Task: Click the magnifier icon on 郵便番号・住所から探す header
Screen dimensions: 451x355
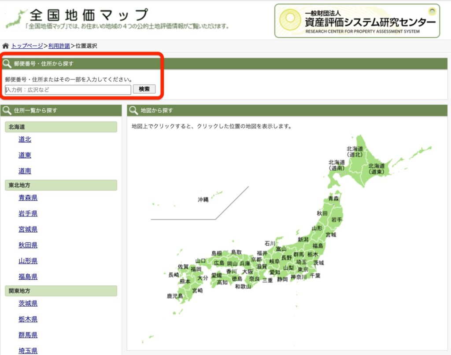Action: 7,63
